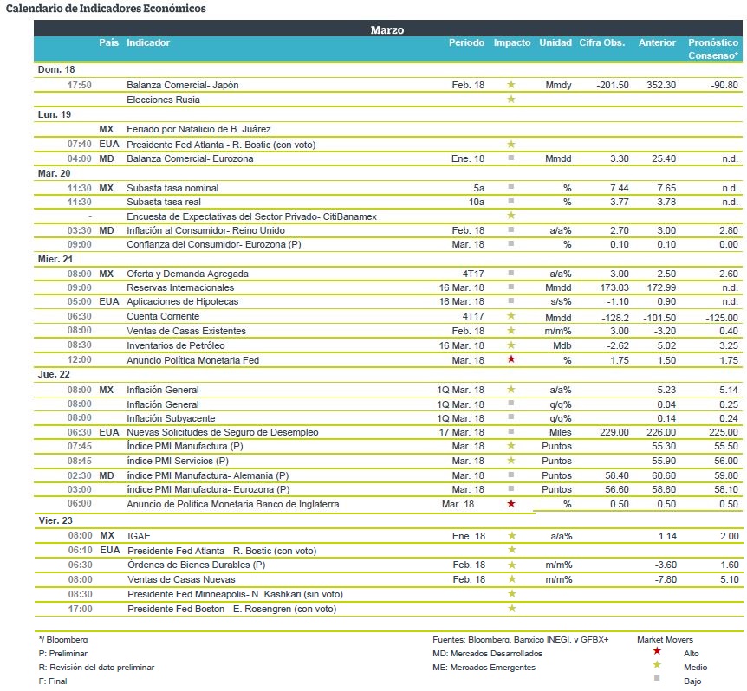This screenshot has height=691, width=747.
Task: Click the star in Índice PMI Manufactura (P) row
Action: (511, 445)
